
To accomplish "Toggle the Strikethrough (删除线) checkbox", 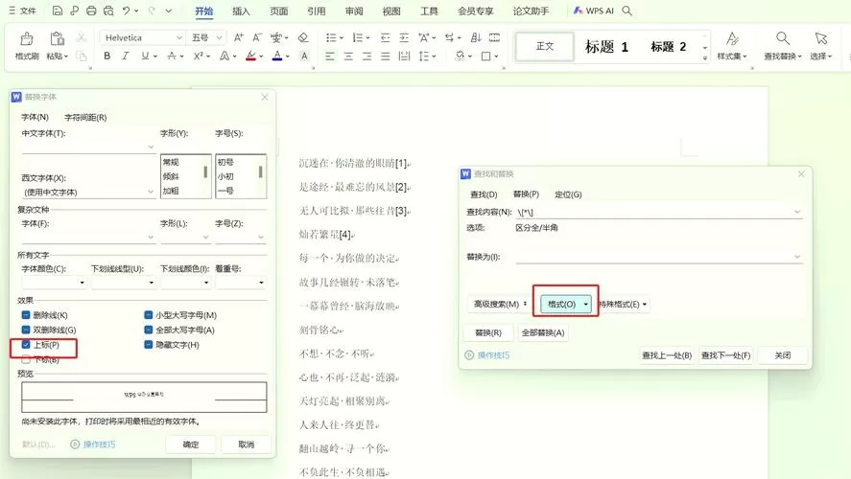I will [x=26, y=315].
